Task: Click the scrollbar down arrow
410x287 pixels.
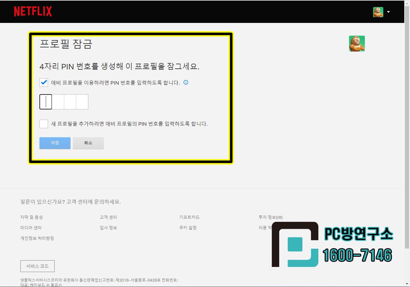Action: [407, 284]
